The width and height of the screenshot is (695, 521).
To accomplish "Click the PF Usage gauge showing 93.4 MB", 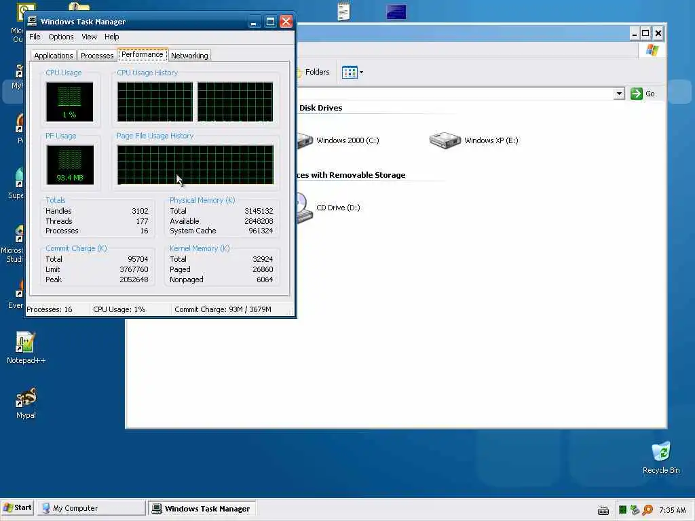I will click(x=70, y=165).
